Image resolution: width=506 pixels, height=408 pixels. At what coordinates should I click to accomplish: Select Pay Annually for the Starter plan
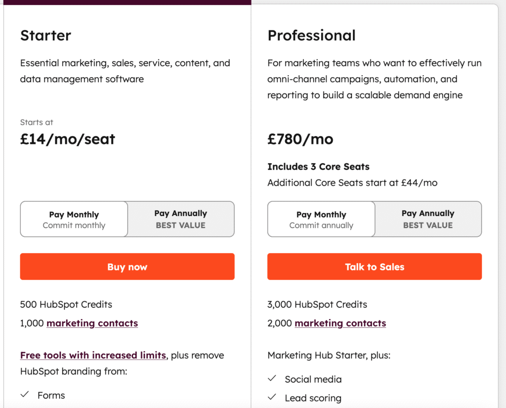coord(180,219)
